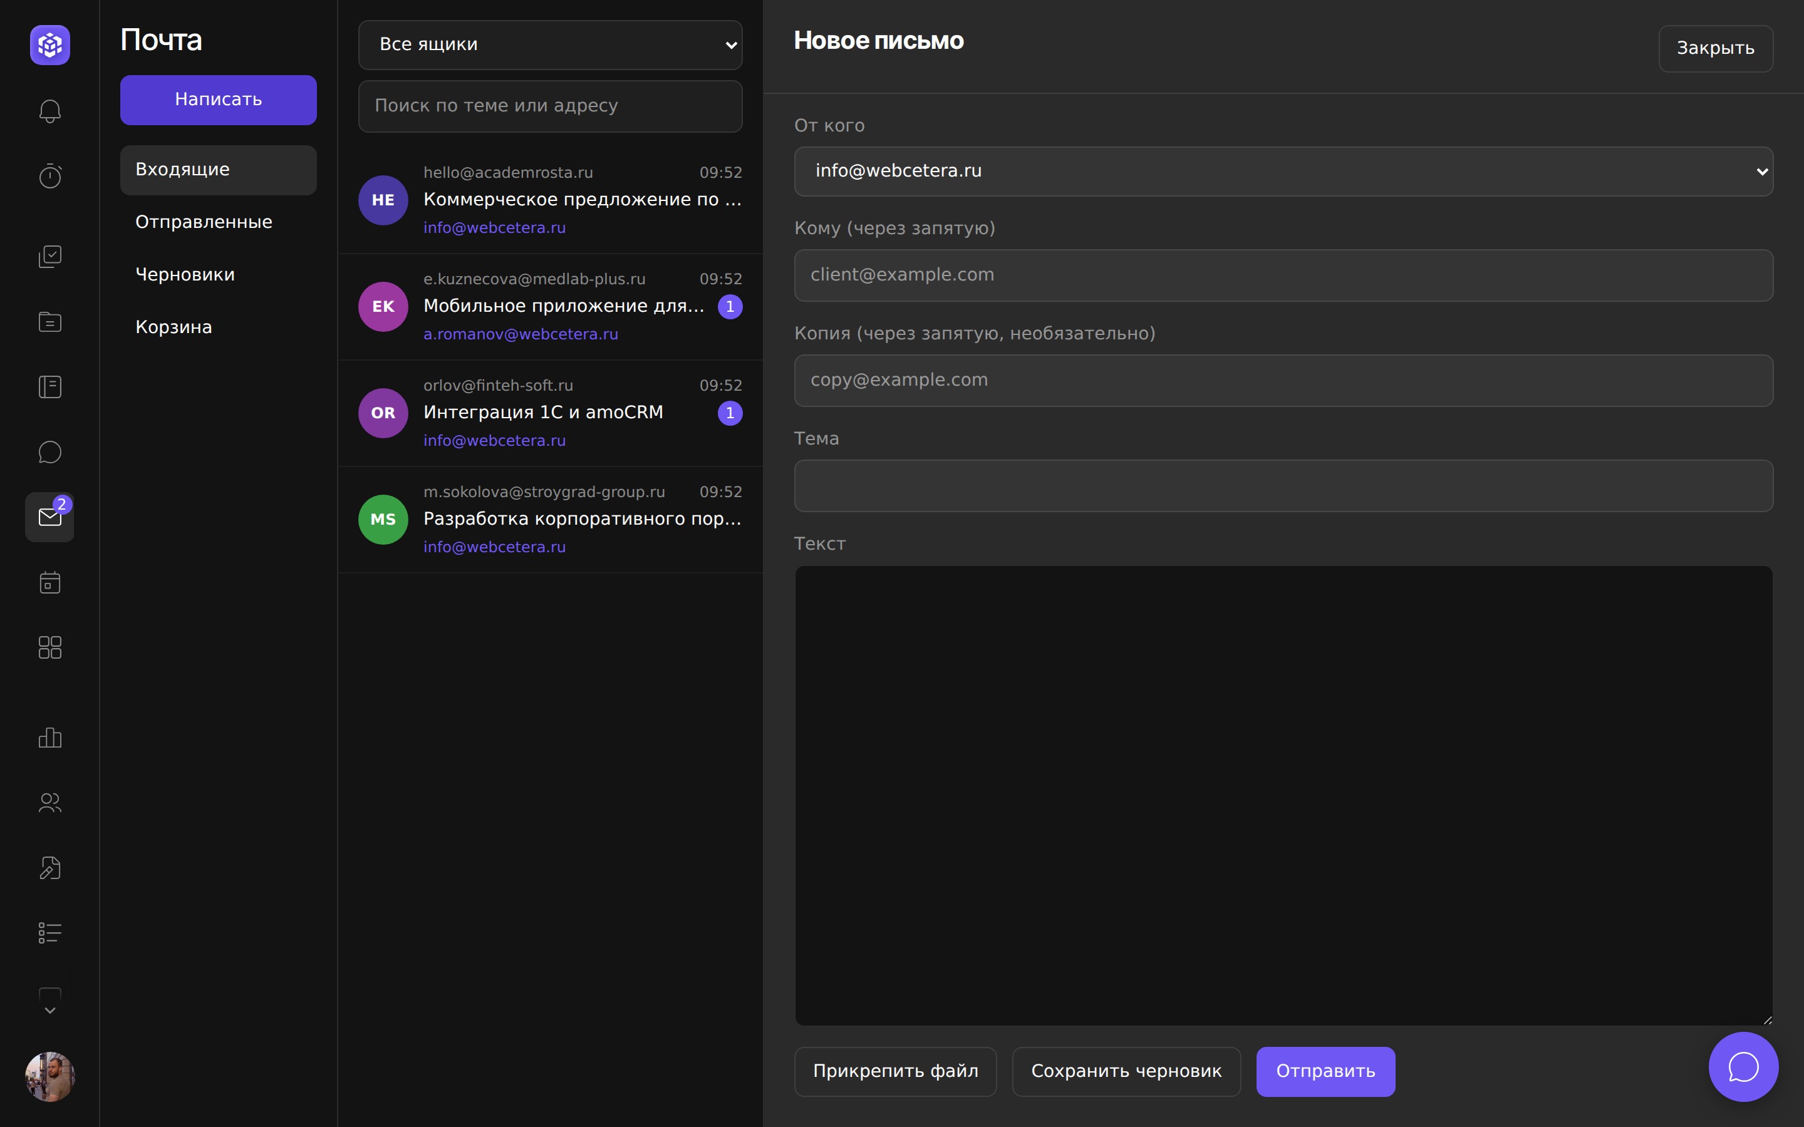Click sender orlov@finteh-soft.ru

[498, 386]
